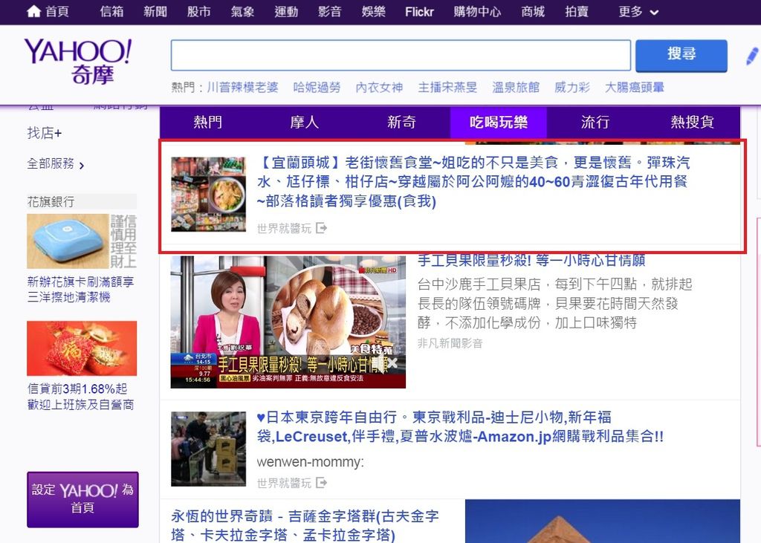761x543 pixels.
Task: Open the 信貸前3期1.68%起 ad link
Action: tap(80, 397)
